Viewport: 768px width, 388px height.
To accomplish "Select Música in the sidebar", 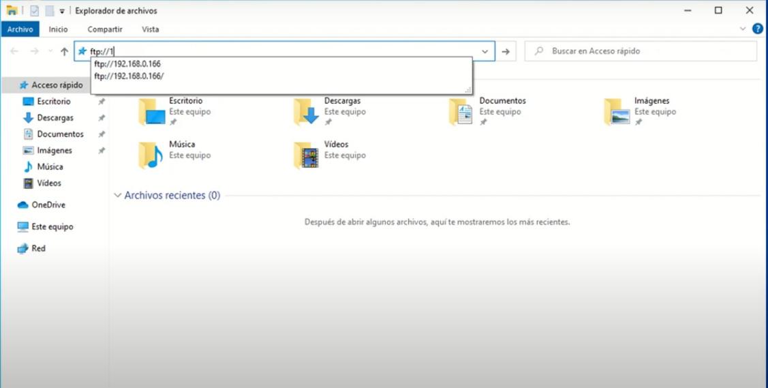I will click(50, 166).
